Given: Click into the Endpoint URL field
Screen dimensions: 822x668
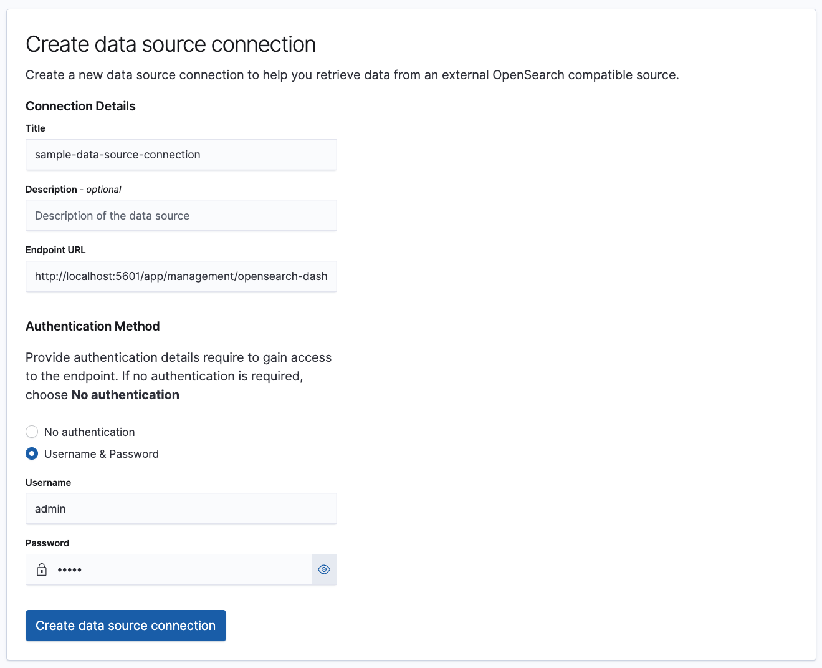Looking at the screenshot, I should click(x=181, y=276).
